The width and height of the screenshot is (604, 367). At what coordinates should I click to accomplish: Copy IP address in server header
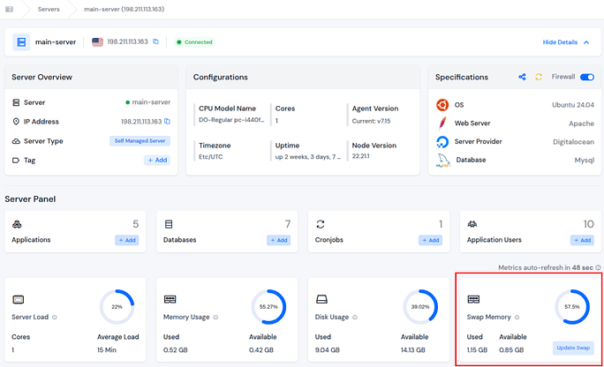155,41
